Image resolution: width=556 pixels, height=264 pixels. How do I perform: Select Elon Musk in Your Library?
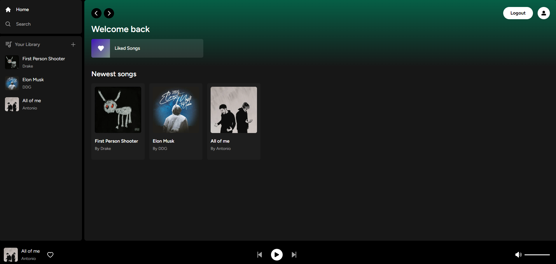33,83
